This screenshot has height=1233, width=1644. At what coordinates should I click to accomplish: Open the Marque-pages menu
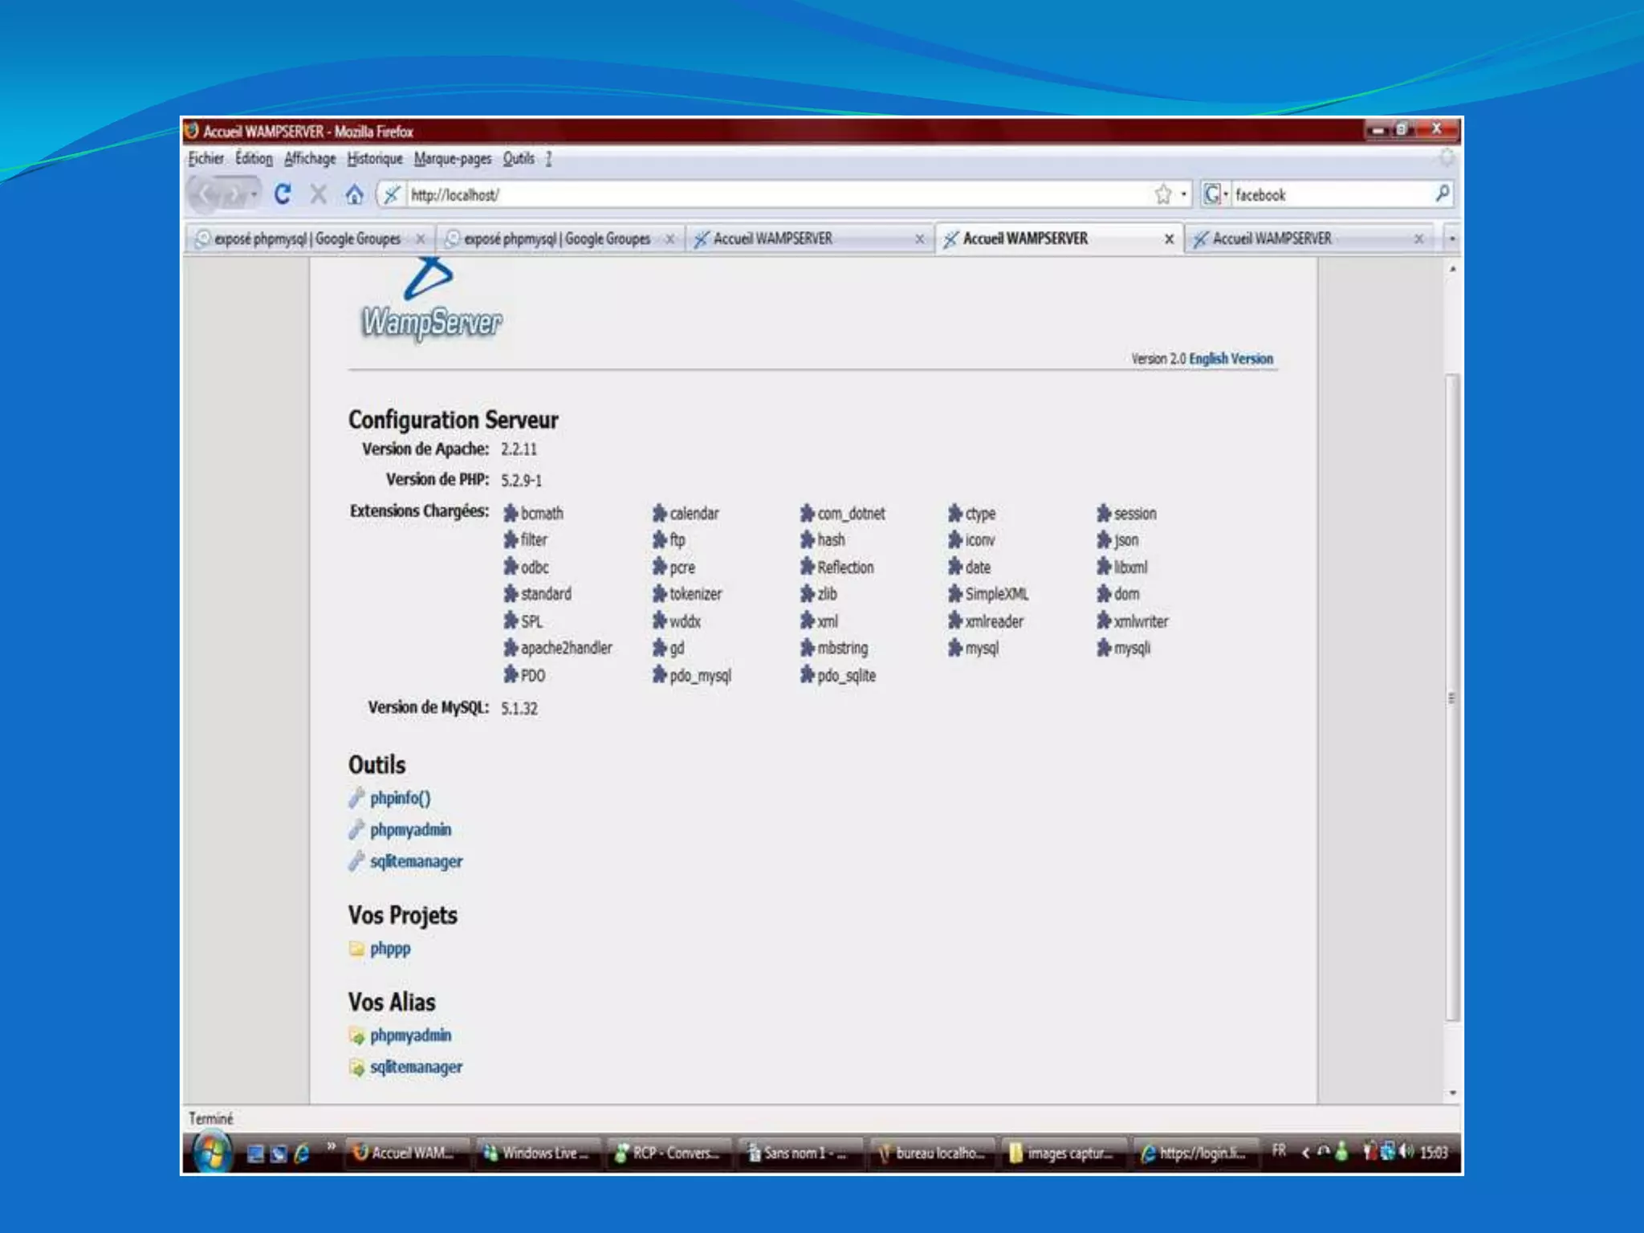tap(452, 159)
